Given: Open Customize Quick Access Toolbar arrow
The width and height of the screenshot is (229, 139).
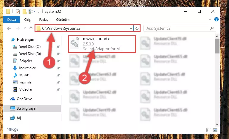Looking at the screenshot, I should (x=39, y=12).
